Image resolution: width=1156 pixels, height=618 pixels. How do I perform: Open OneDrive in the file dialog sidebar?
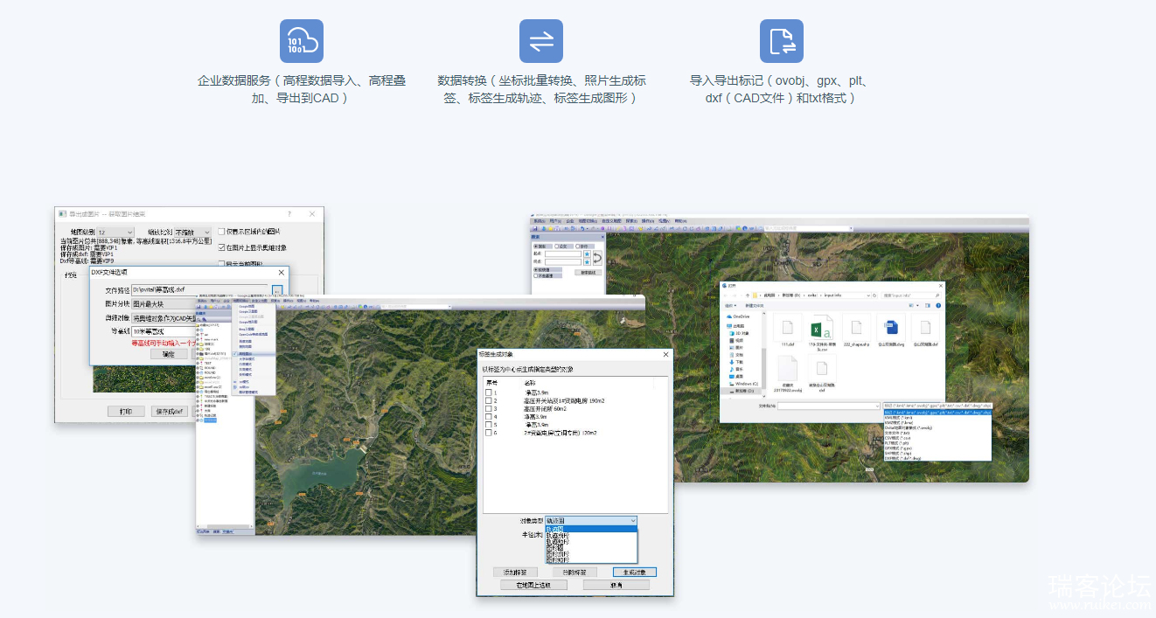[742, 316]
